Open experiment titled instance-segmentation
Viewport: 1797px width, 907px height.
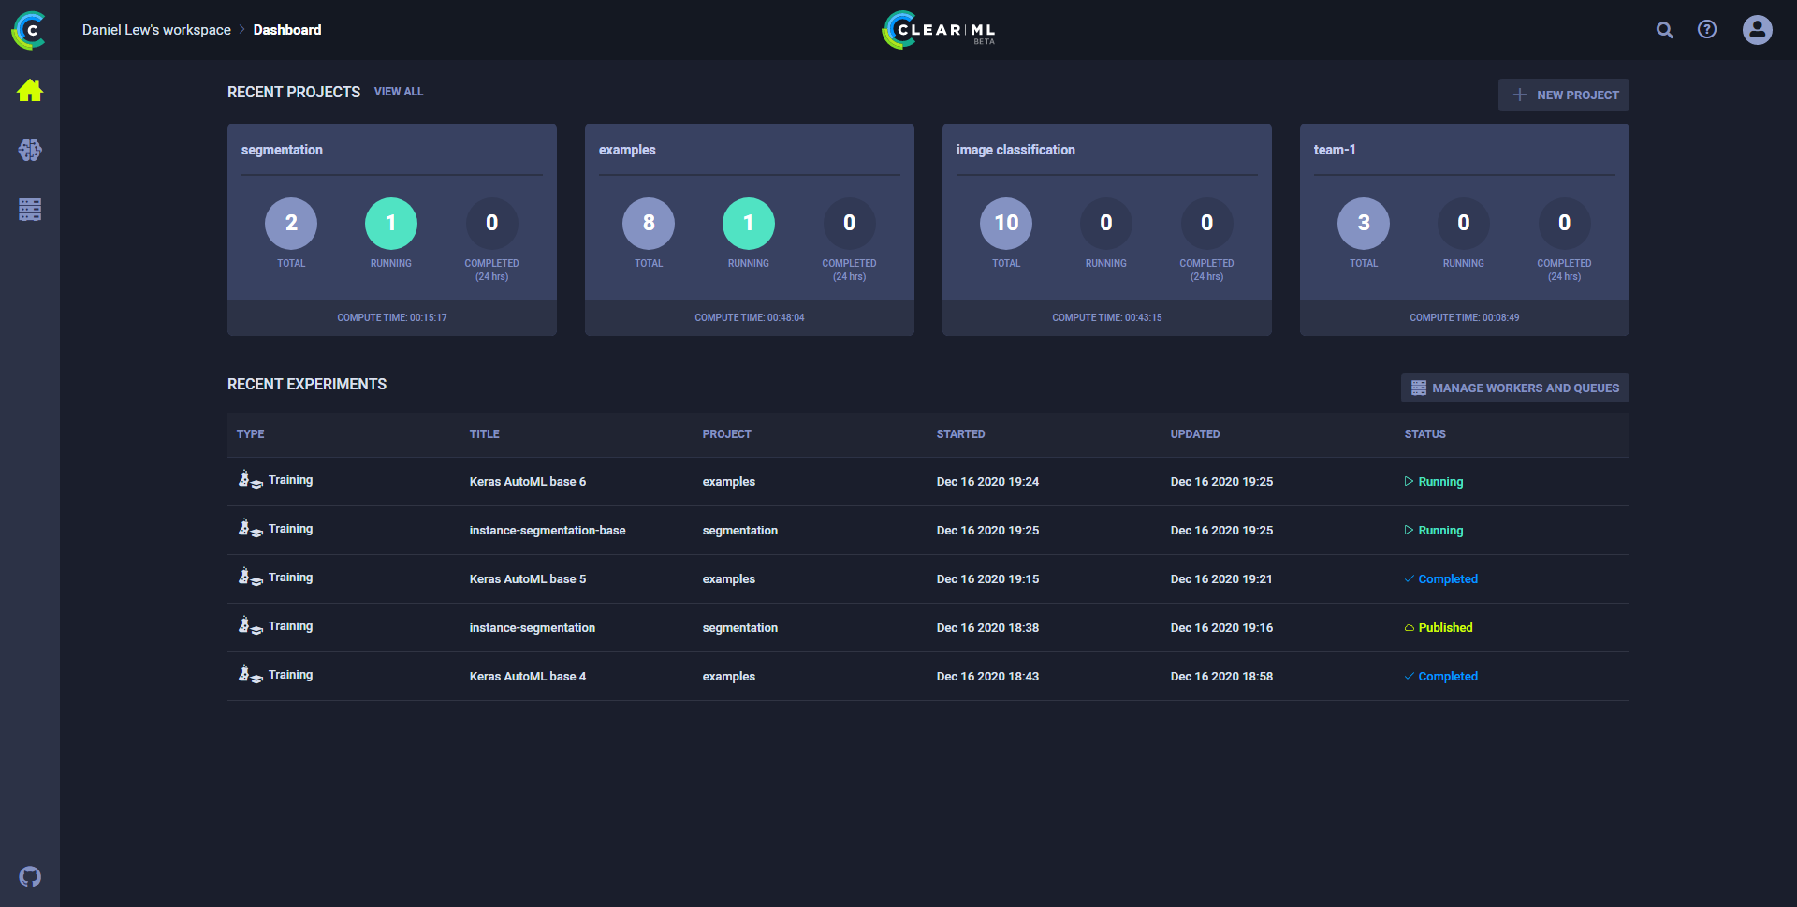[533, 628]
